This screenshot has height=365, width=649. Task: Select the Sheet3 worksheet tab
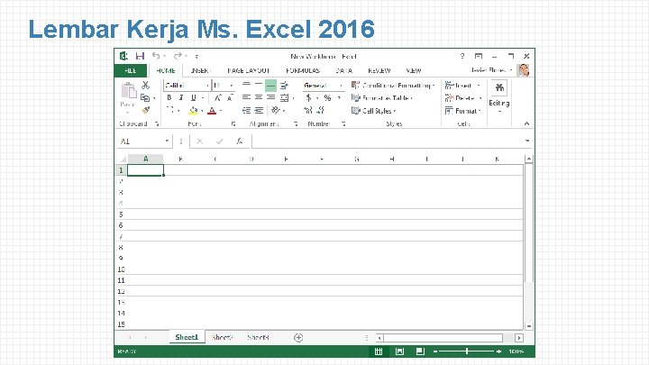(259, 337)
